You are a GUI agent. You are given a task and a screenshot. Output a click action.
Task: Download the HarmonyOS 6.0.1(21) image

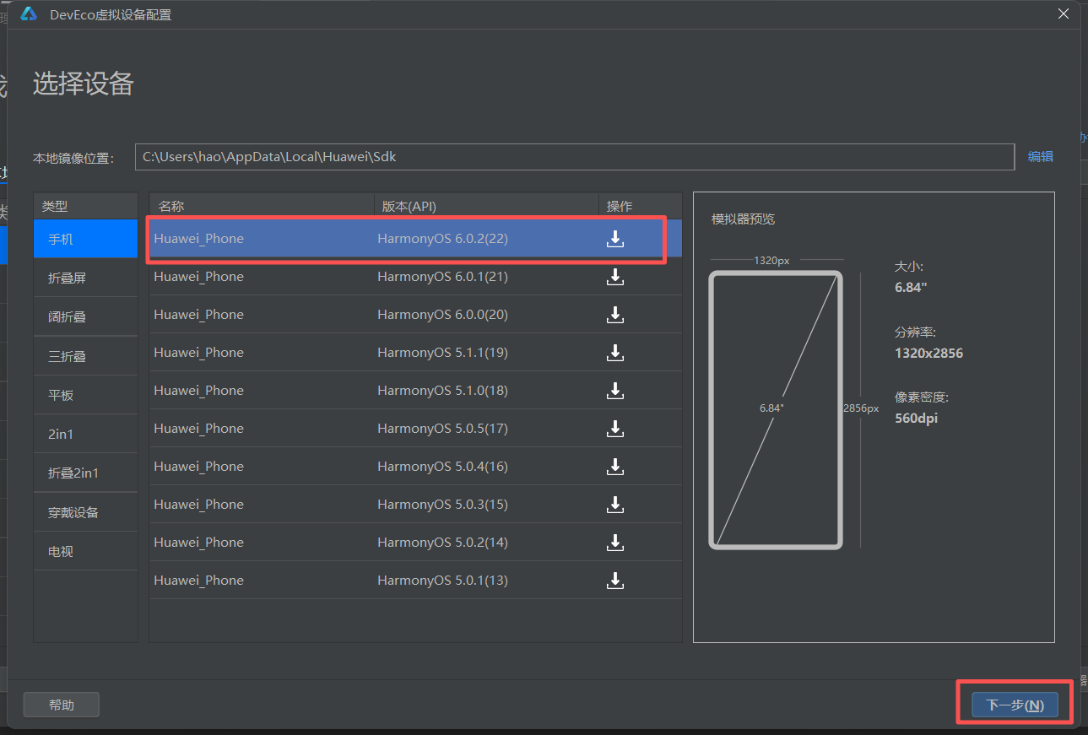(615, 277)
